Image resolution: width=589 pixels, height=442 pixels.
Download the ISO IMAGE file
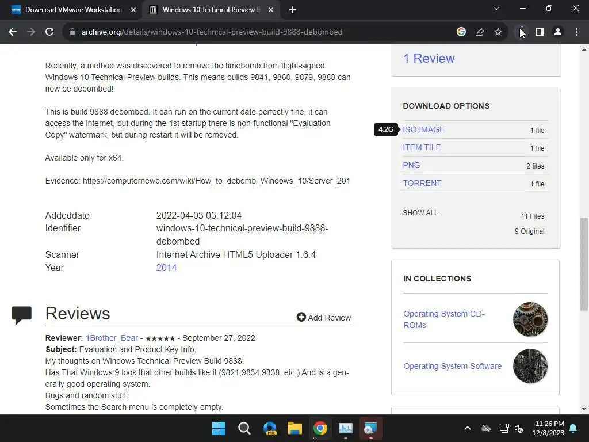(424, 129)
